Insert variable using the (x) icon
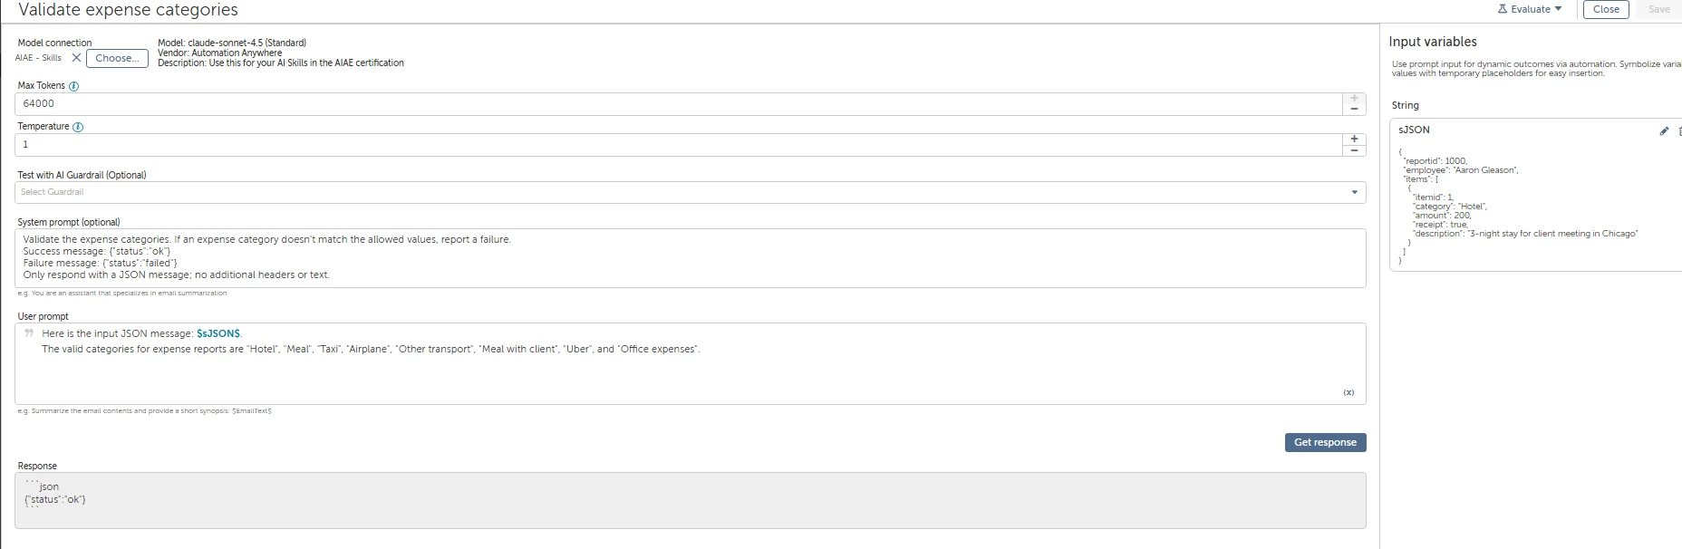Image resolution: width=1682 pixels, height=549 pixels. tap(1348, 392)
